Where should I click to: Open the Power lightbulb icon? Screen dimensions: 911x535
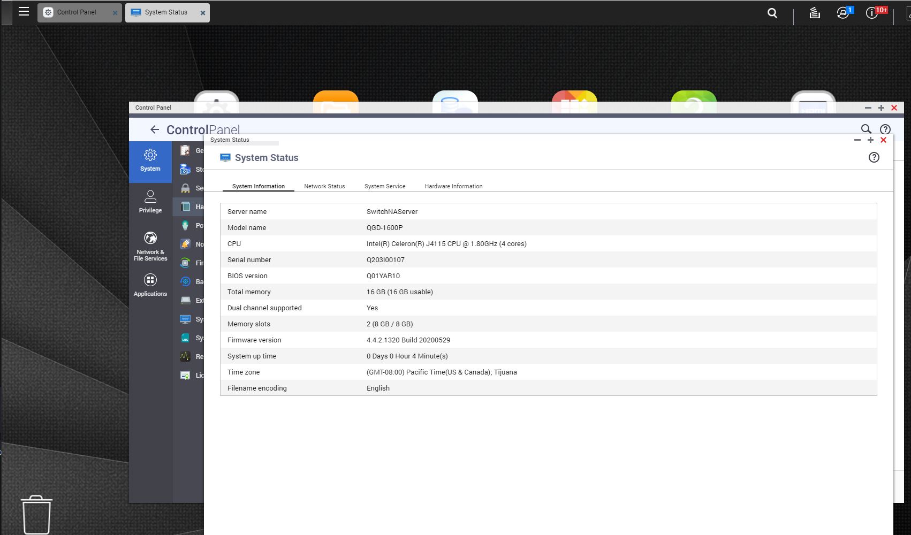tap(185, 225)
